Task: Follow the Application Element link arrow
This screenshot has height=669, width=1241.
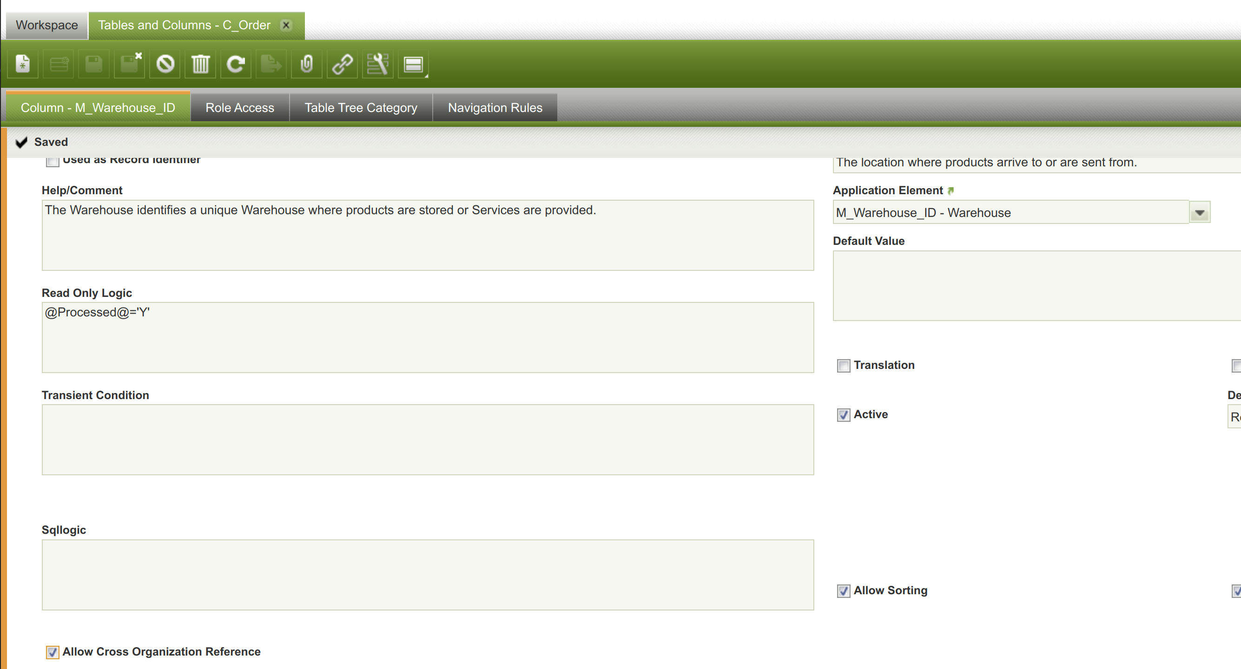Action: pos(951,191)
